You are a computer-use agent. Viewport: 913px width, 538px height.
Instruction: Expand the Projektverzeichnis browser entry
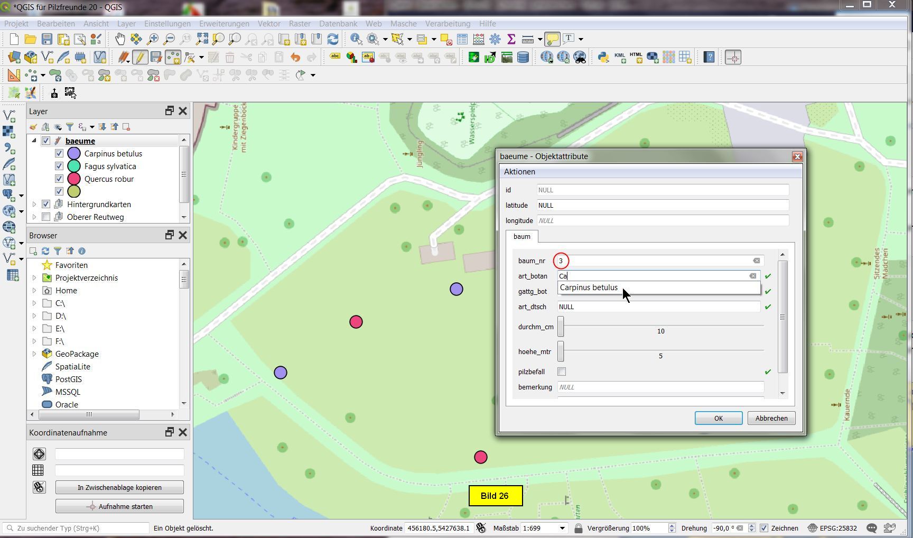(34, 278)
